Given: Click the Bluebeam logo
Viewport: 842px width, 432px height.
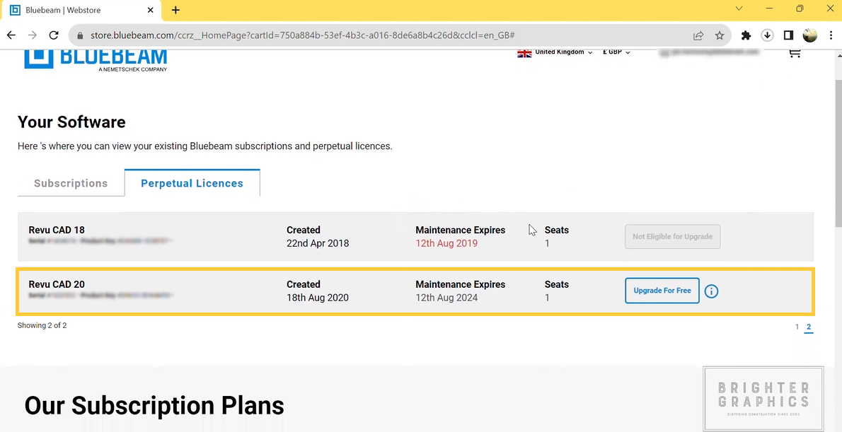Looking at the screenshot, I should [96, 59].
